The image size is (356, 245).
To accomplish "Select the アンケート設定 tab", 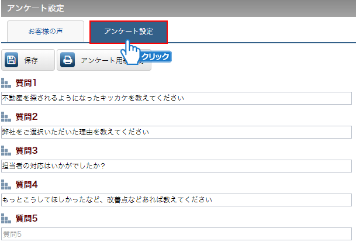I will [x=129, y=32].
